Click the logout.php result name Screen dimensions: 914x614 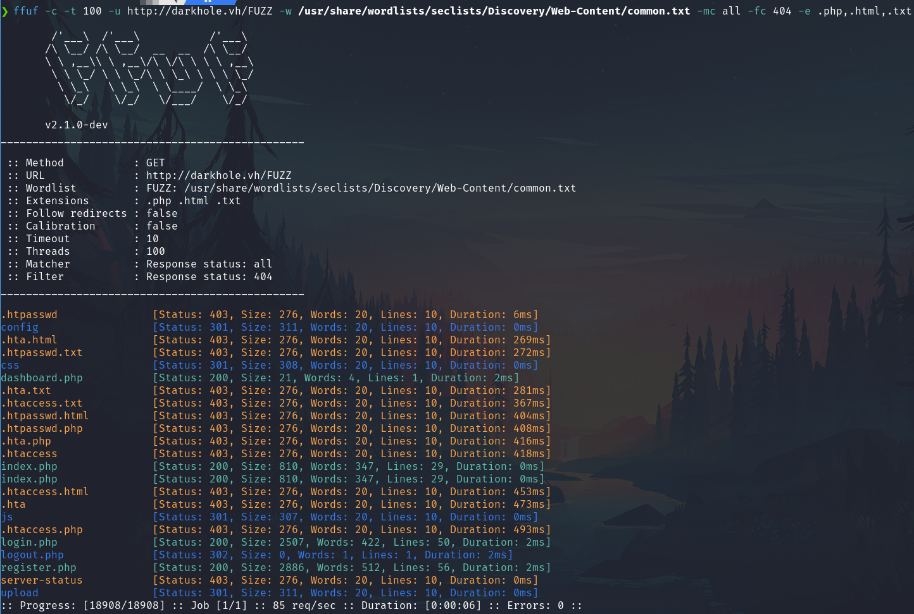(x=32, y=555)
